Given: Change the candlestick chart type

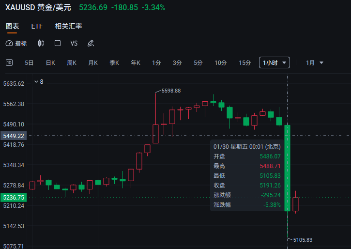Looking at the screenshot, I should tap(41, 43).
